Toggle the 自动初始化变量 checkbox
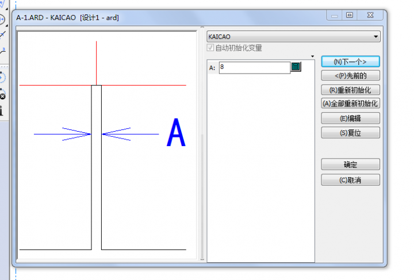Image resolution: width=414 pixels, height=280 pixels. pos(210,48)
